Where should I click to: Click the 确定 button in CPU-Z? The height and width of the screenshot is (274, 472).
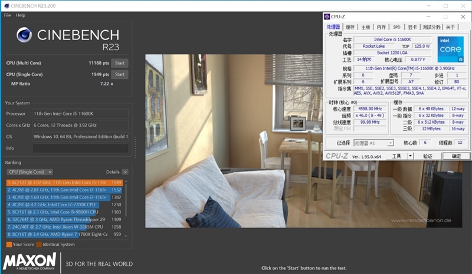(456, 156)
